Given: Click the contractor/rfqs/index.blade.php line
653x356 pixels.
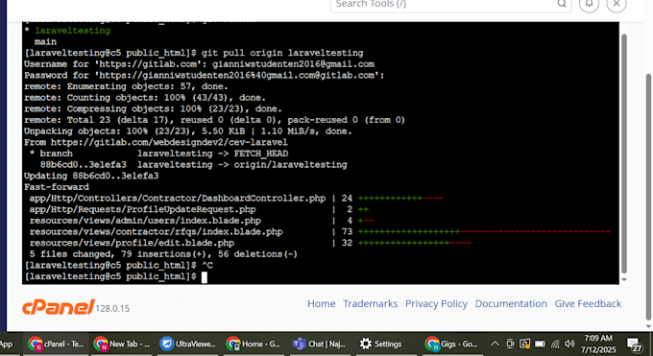Looking at the screenshot, I should 320,232.
